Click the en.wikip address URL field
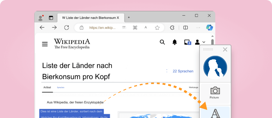This screenshot has width=272, height=118. 102,28
